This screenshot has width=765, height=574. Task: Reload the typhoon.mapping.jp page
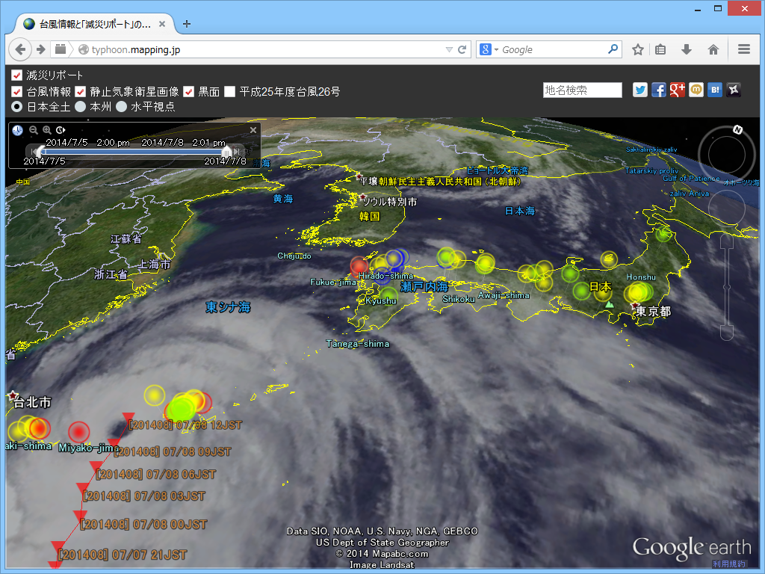[x=462, y=49]
